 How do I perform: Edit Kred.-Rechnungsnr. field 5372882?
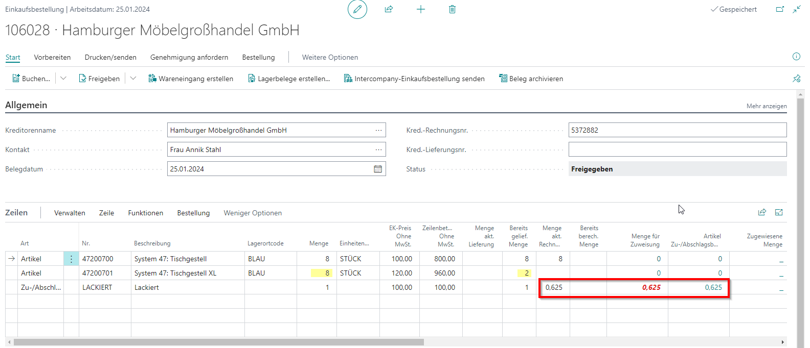(678, 130)
